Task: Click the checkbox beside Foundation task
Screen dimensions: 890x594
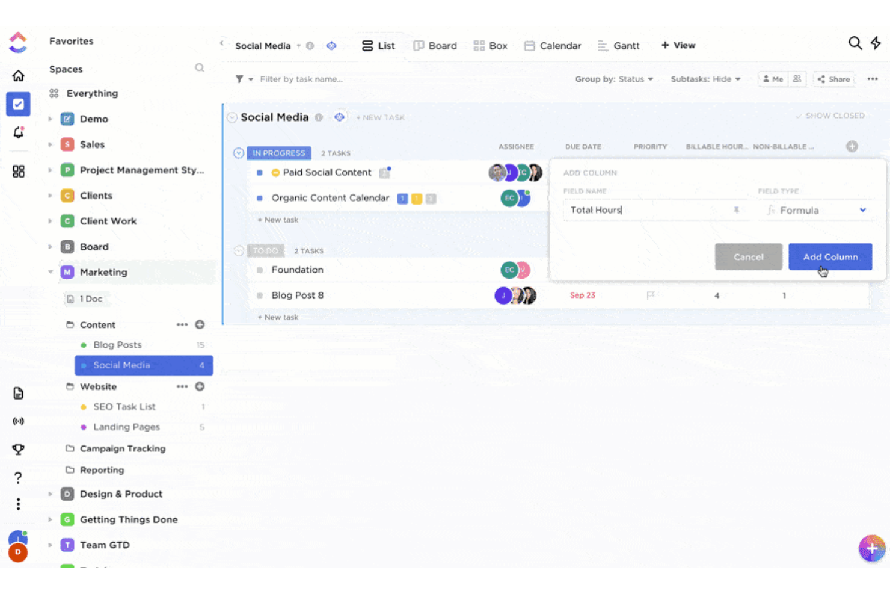Action: (259, 270)
